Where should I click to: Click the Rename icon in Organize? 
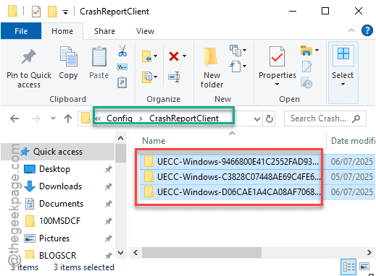coord(174,77)
